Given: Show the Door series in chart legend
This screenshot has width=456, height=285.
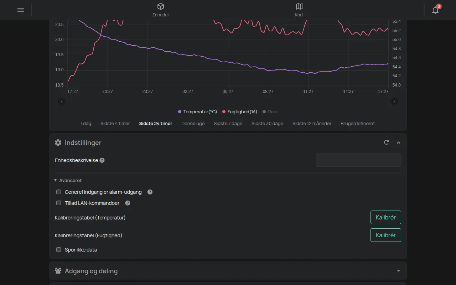Looking at the screenshot, I should click(x=270, y=112).
